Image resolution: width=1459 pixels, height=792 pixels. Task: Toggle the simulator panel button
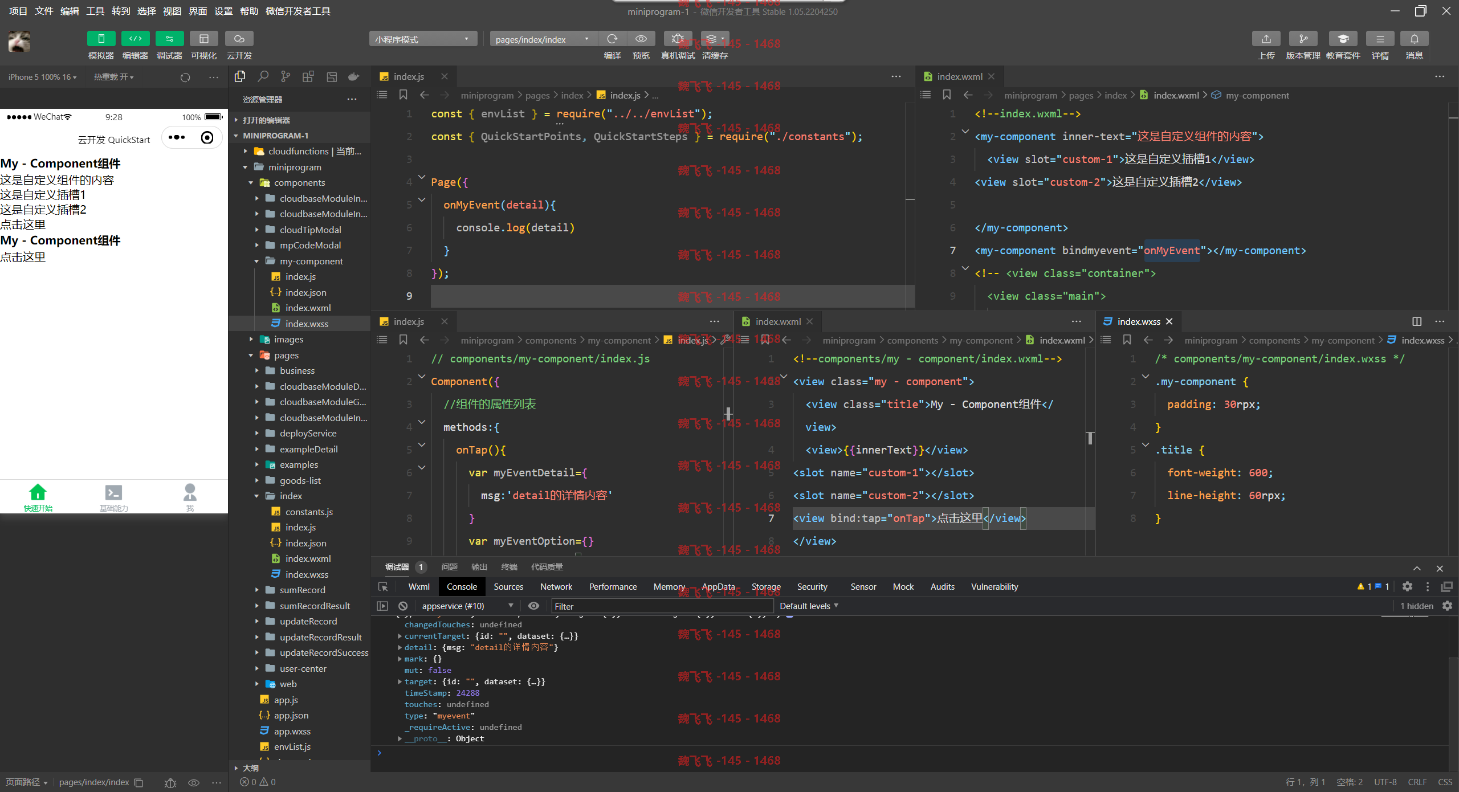coord(101,39)
